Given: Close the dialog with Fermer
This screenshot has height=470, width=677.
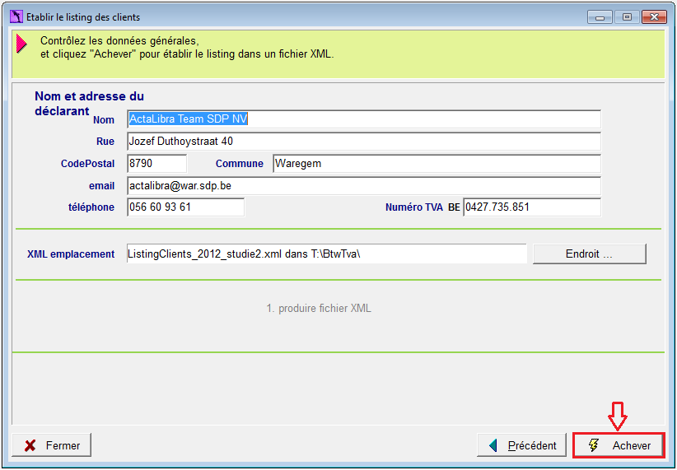Looking at the screenshot, I should (51, 445).
